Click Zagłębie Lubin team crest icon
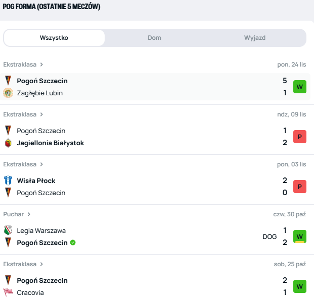 click(x=8, y=93)
